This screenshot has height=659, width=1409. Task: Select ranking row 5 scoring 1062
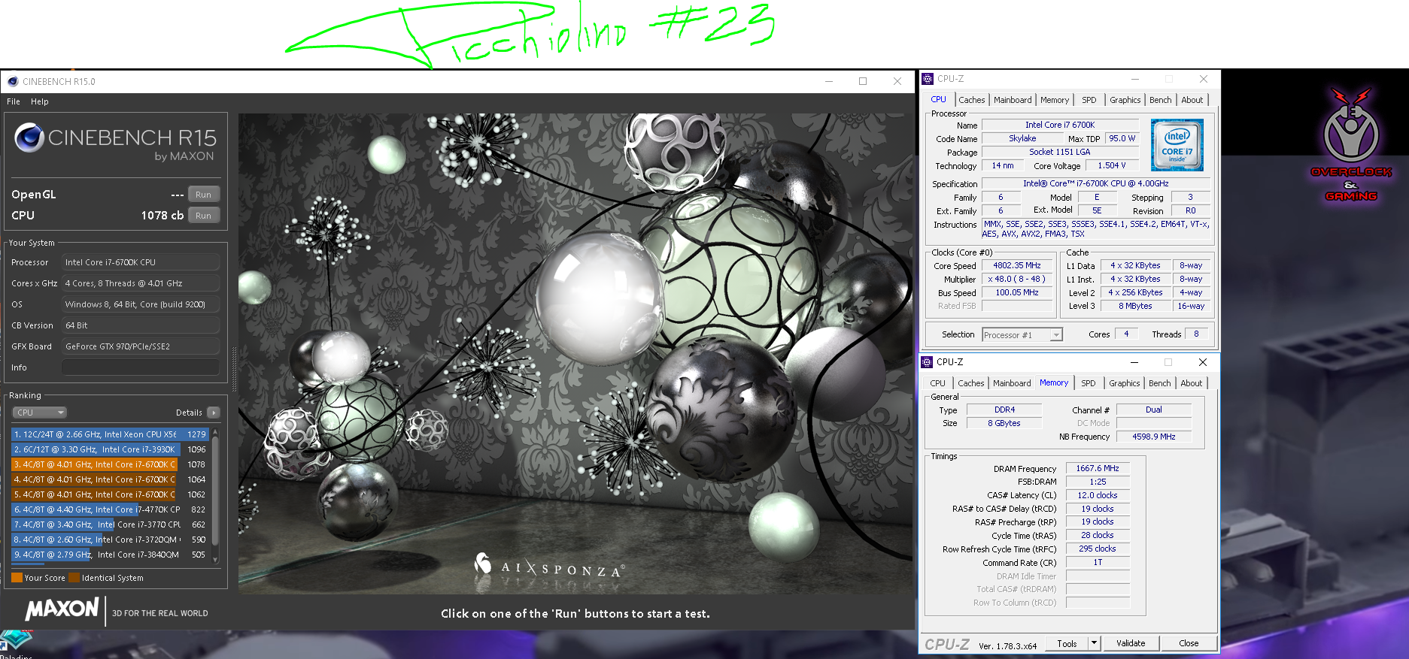point(110,494)
